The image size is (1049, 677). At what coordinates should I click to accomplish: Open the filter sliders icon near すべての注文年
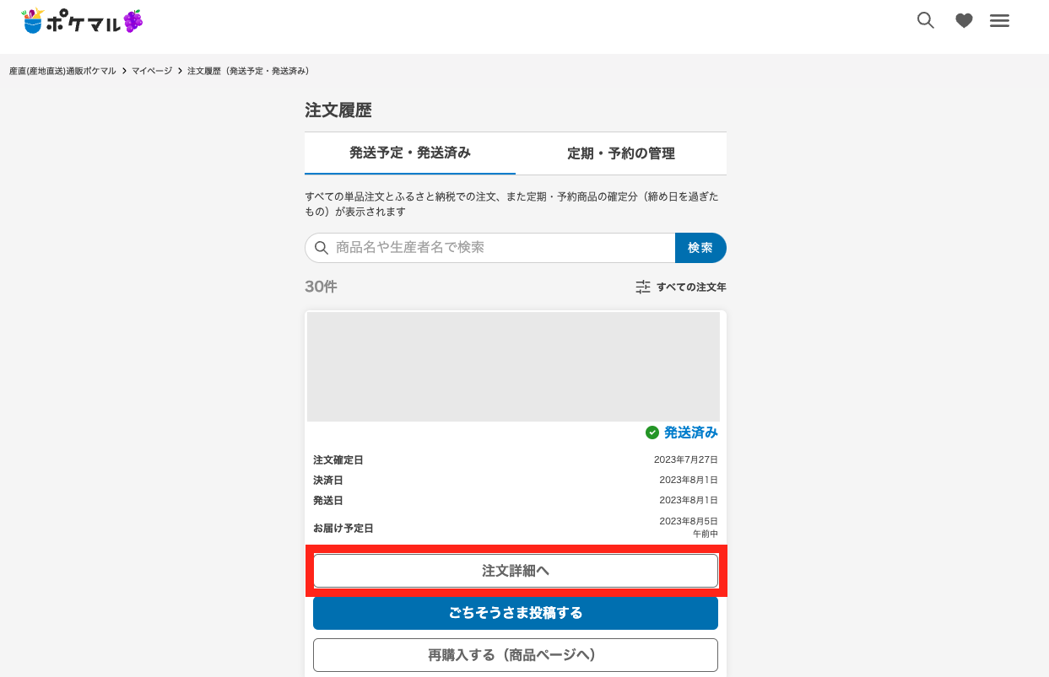(642, 287)
